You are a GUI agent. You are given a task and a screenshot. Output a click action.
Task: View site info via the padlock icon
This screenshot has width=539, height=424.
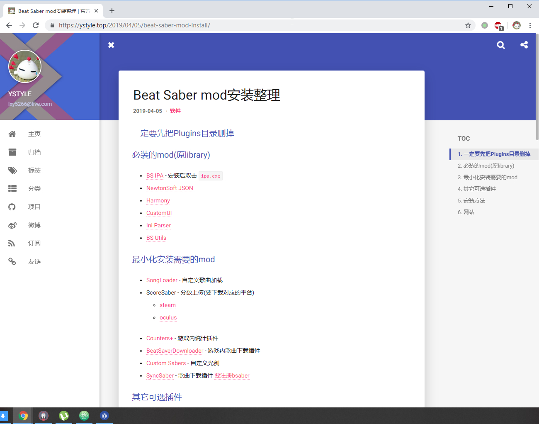pyautogui.click(x=52, y=25)
